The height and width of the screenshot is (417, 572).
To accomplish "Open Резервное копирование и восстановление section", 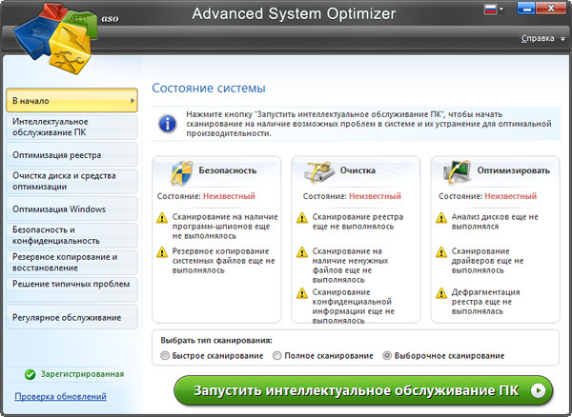I will [x=70, y=262].
